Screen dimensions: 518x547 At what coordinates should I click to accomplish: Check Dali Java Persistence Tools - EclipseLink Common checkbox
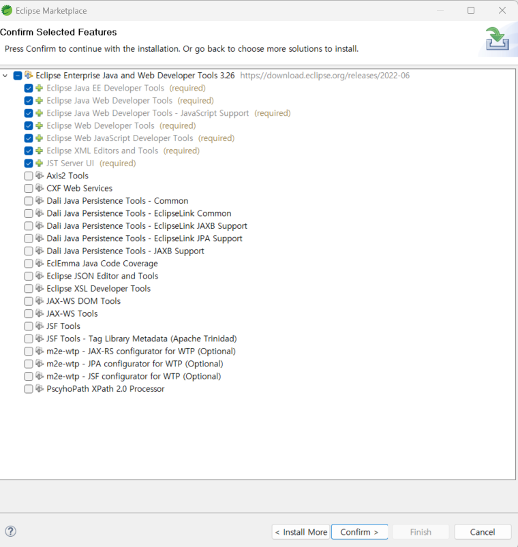click(x=29, y=213)
